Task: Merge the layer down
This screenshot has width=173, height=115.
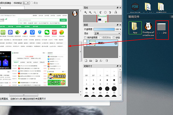Action: coord(101,61)
